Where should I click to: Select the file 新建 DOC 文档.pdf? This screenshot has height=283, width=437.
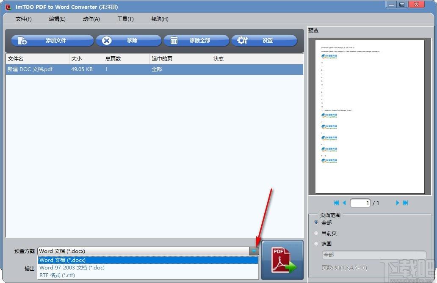[30, 69]
